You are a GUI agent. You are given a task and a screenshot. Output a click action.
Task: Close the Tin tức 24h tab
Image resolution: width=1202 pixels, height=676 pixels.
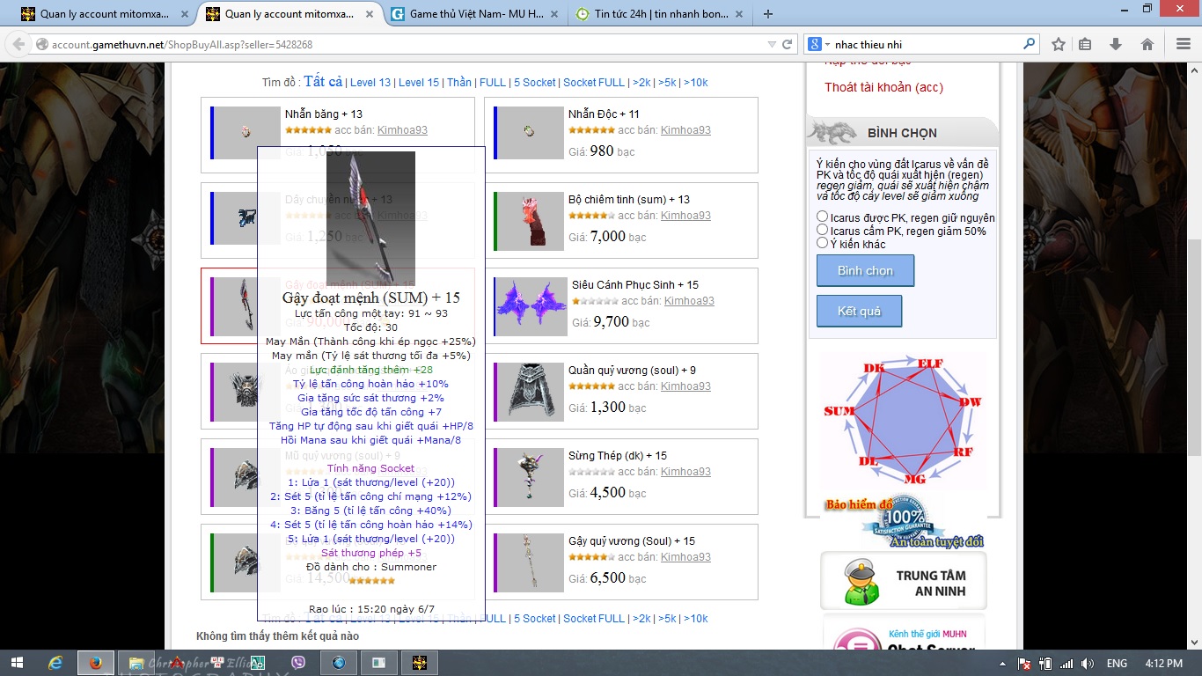738,14
